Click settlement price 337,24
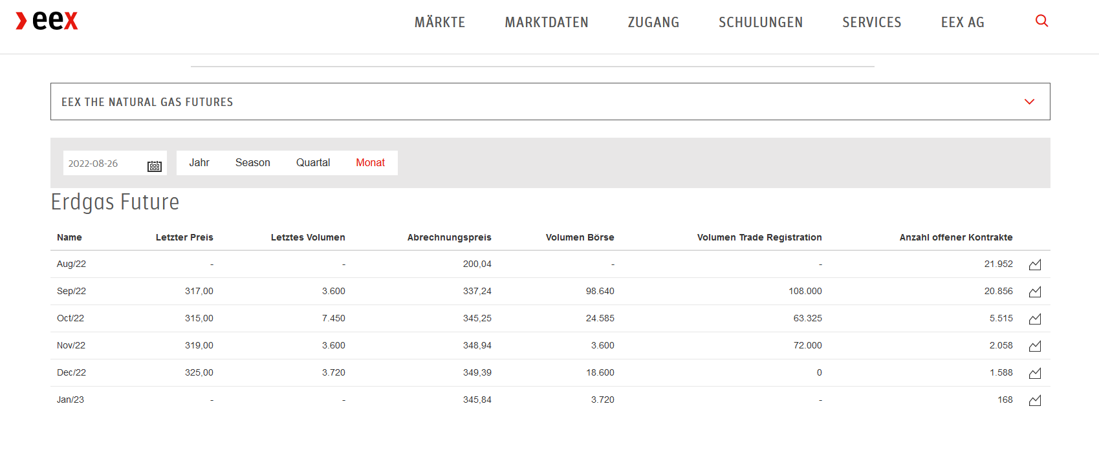 (477, 291)
